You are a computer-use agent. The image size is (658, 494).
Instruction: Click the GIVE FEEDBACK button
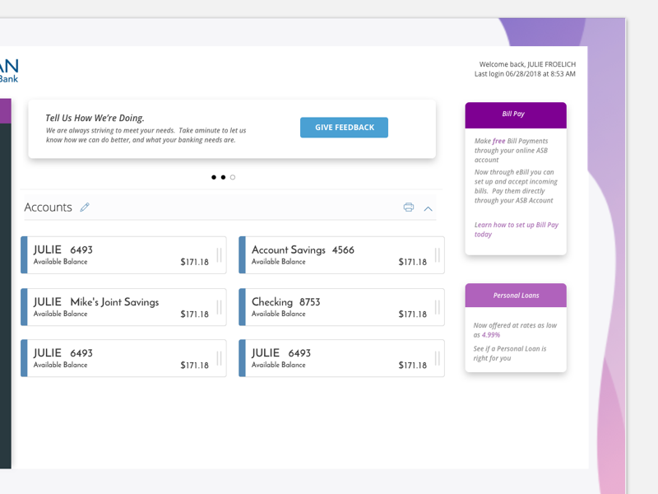pyautogui.click(x=344, y=127)
